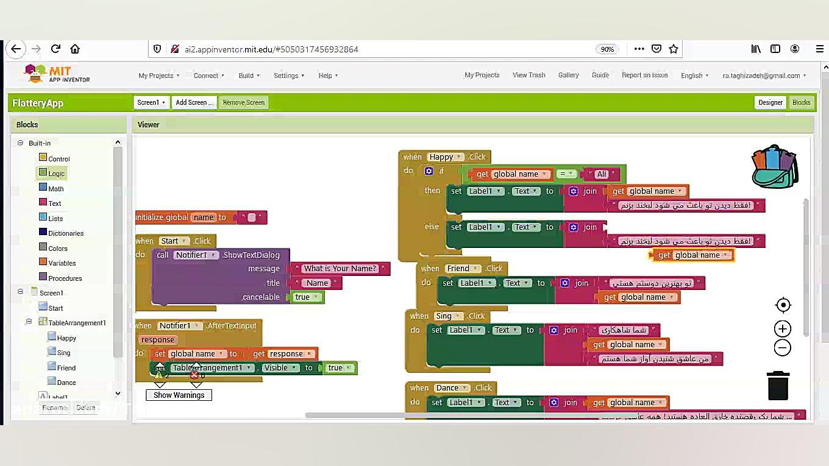Open the browser library icon
This screenshot has width=829, height=466.
pyautogui.click(x=756, y=49)
